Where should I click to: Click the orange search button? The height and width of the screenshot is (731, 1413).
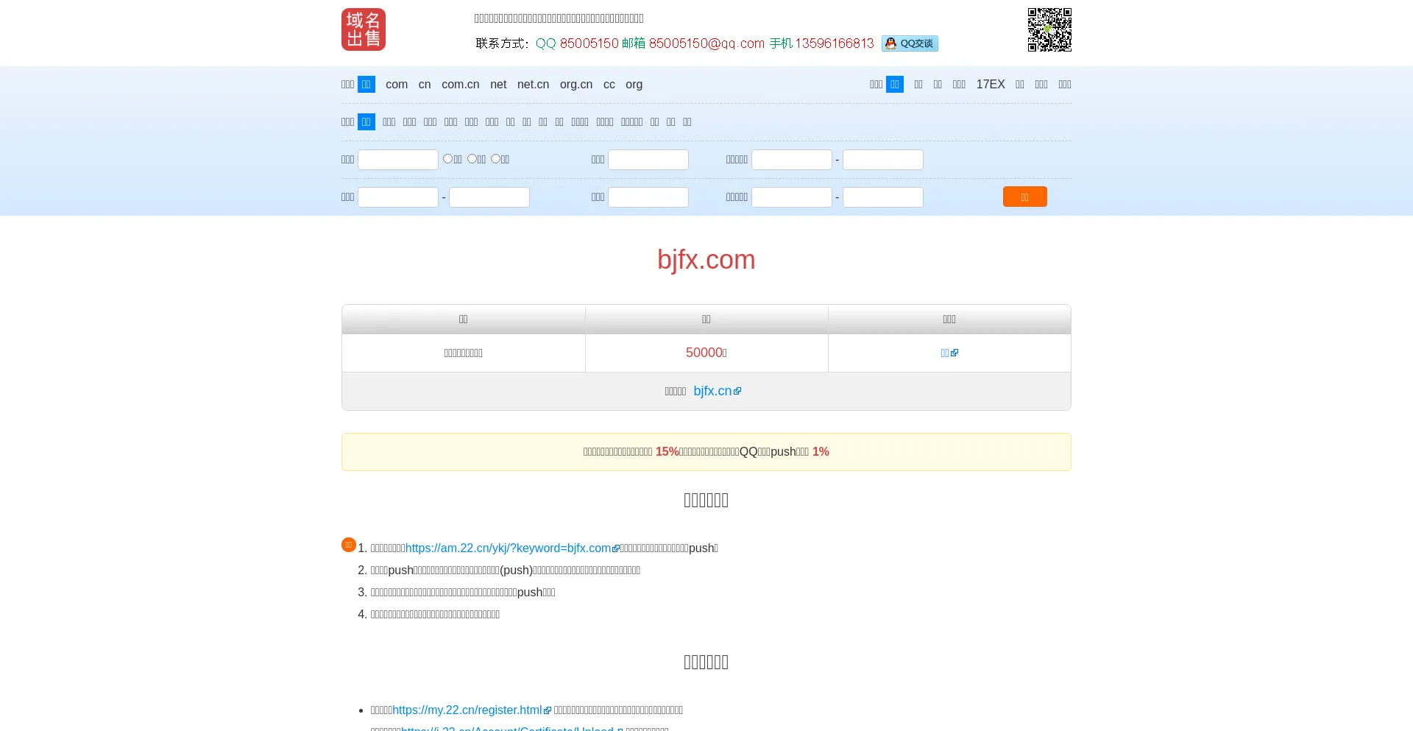1025,197
